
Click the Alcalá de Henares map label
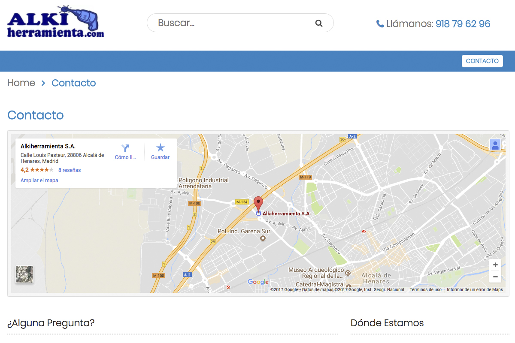point(376,279)
